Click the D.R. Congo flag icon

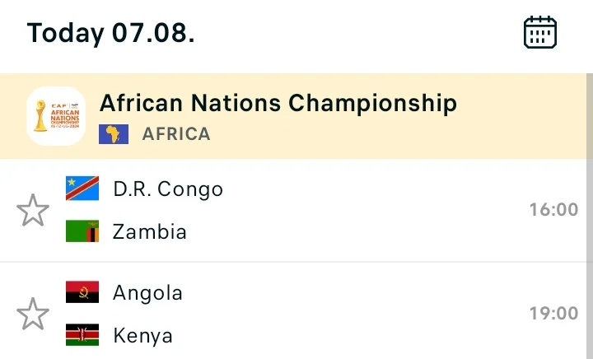tap(82, 189)
